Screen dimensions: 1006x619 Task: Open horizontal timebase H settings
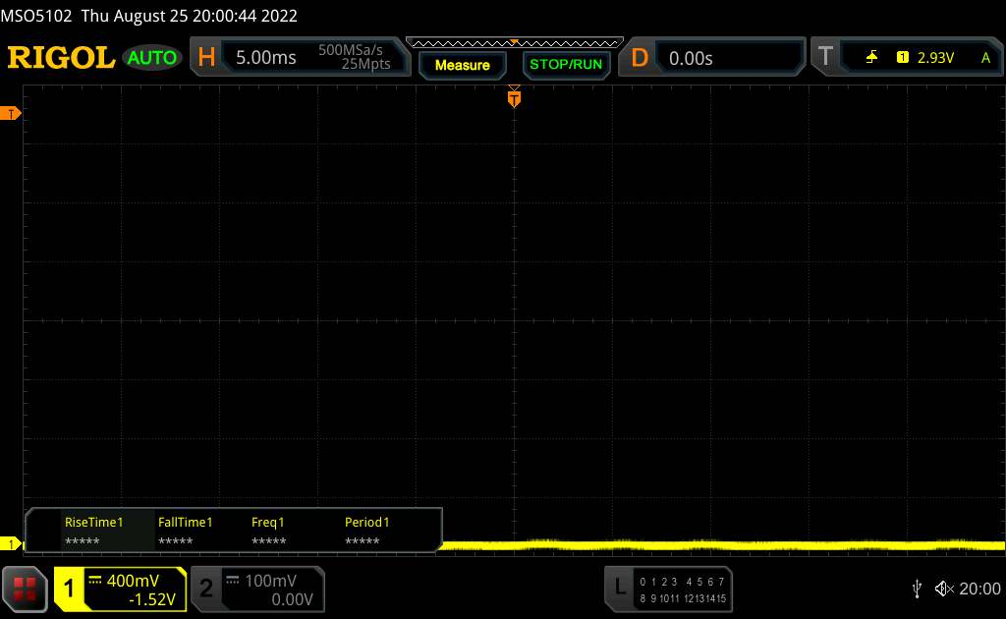[206, 58]
